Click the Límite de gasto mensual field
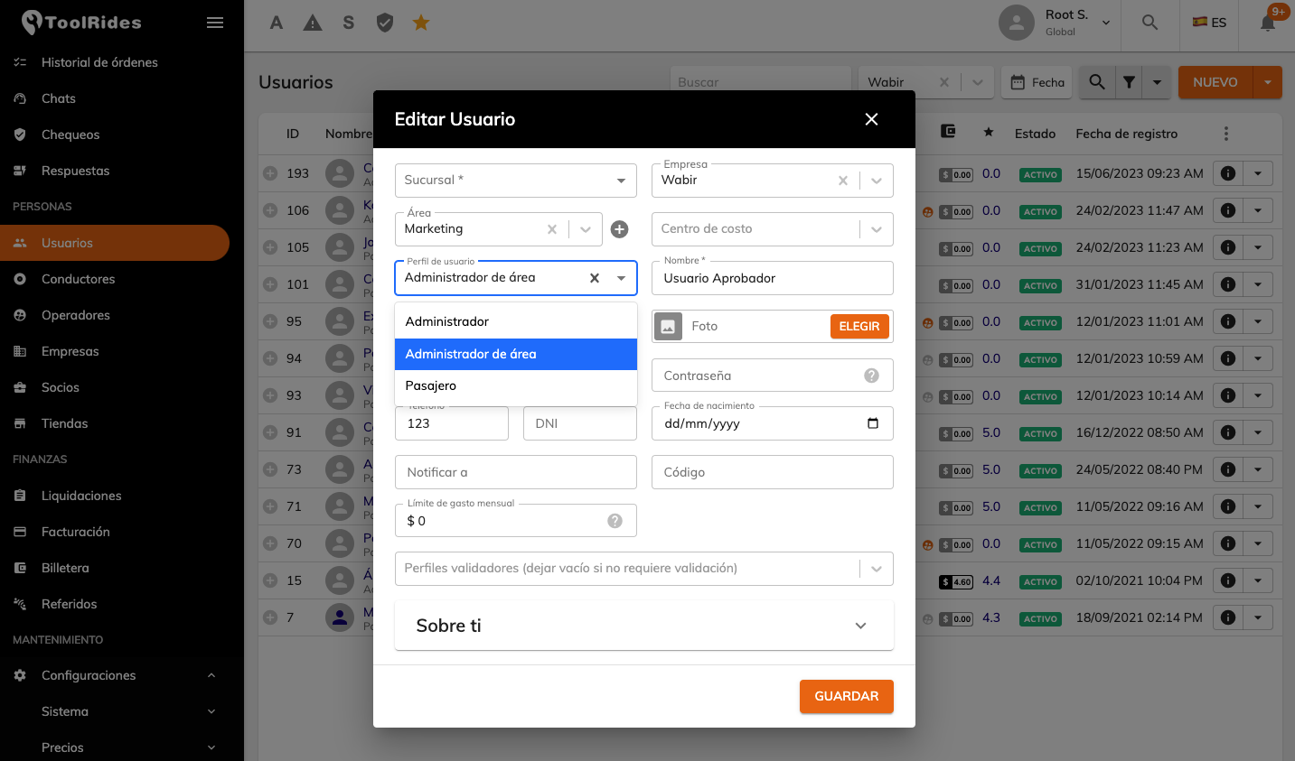Viewport: 1295px width, 761px height. 516,521
